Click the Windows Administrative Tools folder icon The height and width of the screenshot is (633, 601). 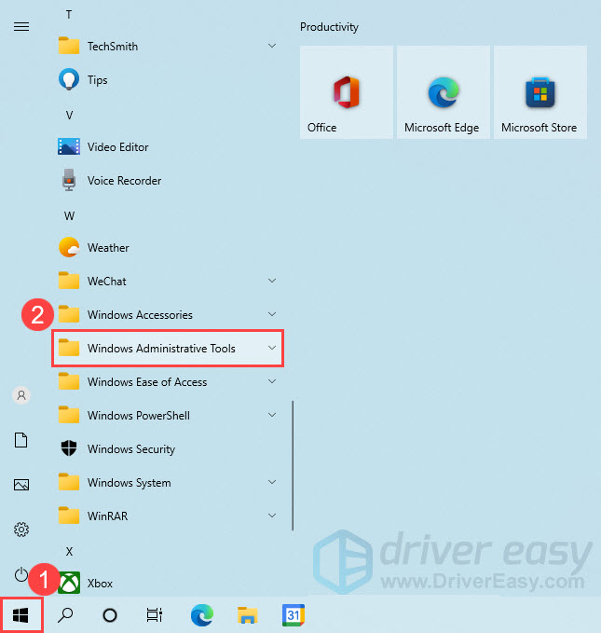point(69,348)
